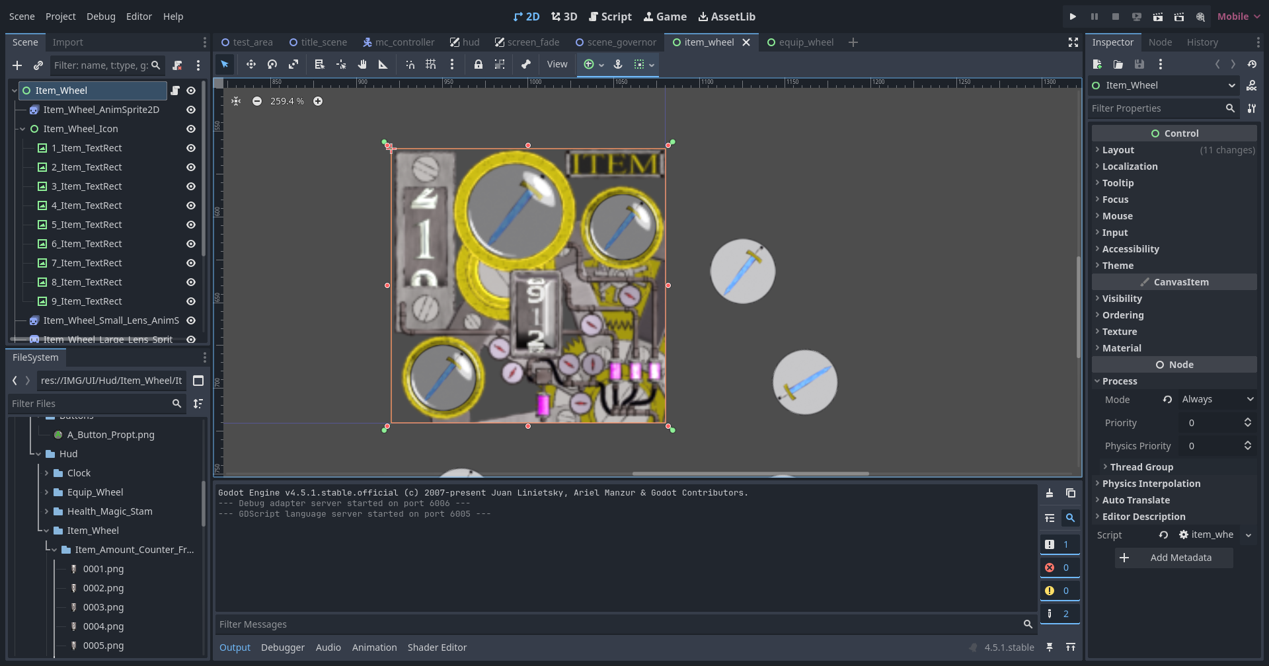The height and width of the screenshot is (666, 1269).
Task: Toggle visibility of Item_Wheel_Icon node
Action: (x=191, y=129)
